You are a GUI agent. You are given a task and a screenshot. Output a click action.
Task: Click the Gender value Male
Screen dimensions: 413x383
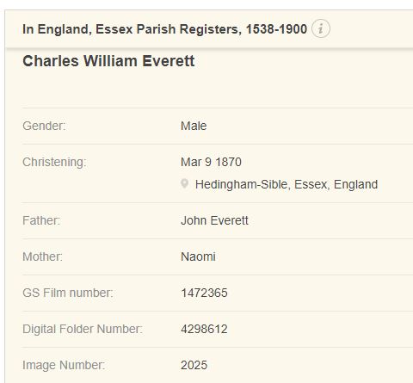tap(194, 126)
